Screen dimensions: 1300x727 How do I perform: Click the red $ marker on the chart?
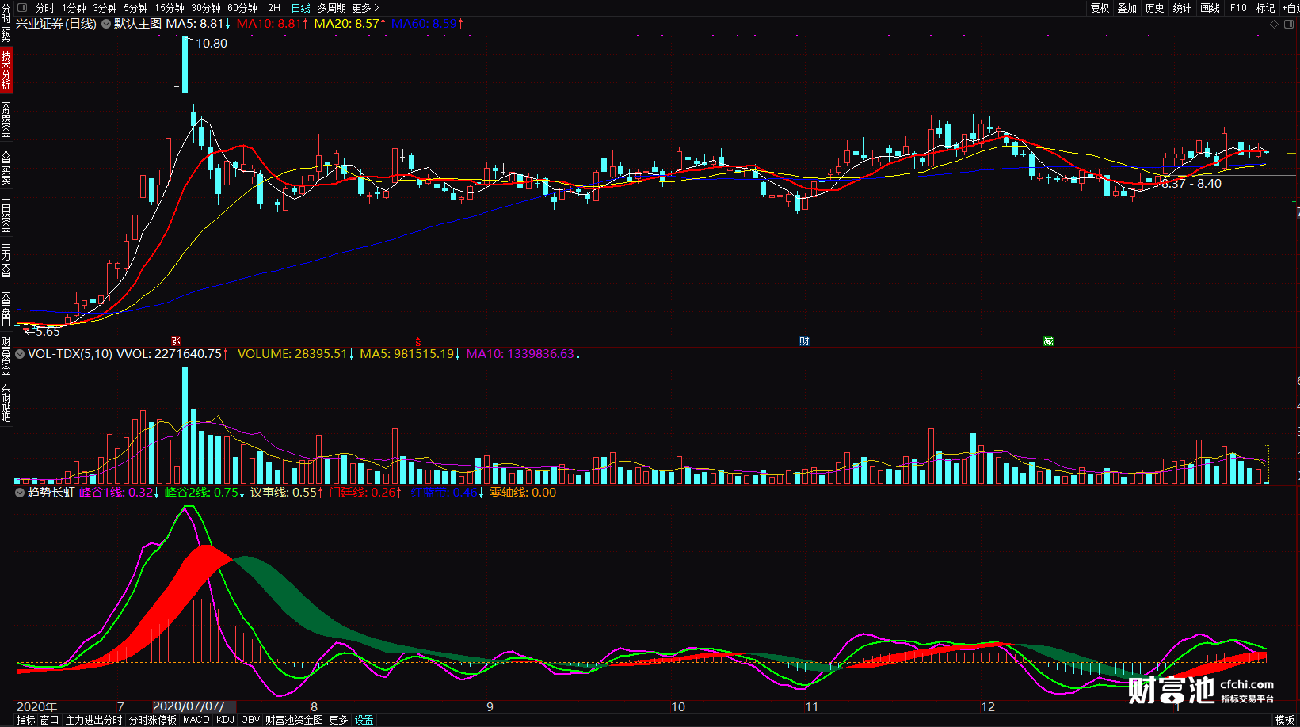click(417, 342)
